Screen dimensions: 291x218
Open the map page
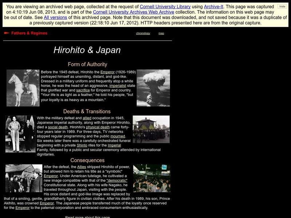click(x=162, y=33)
